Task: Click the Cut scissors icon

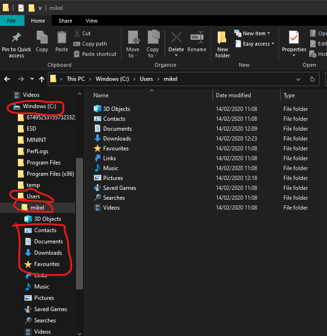Action: point(77,33)
